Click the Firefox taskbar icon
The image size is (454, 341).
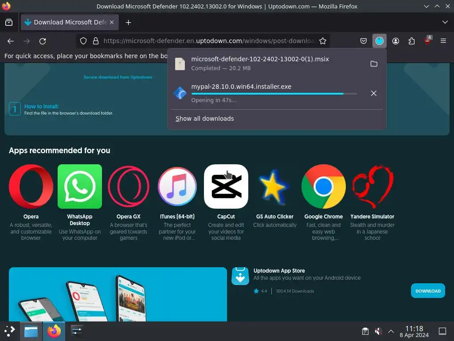tap(54, 331)
